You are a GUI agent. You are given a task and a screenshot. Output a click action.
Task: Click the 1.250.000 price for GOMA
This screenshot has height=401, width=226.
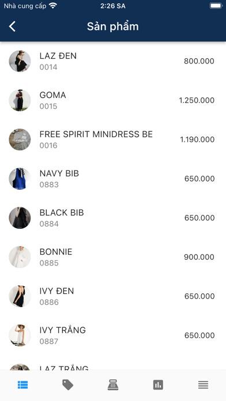197,100
